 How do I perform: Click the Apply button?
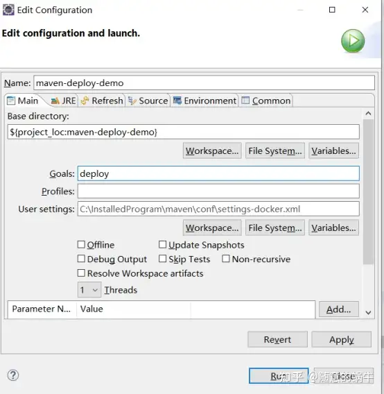coord(341,339)
